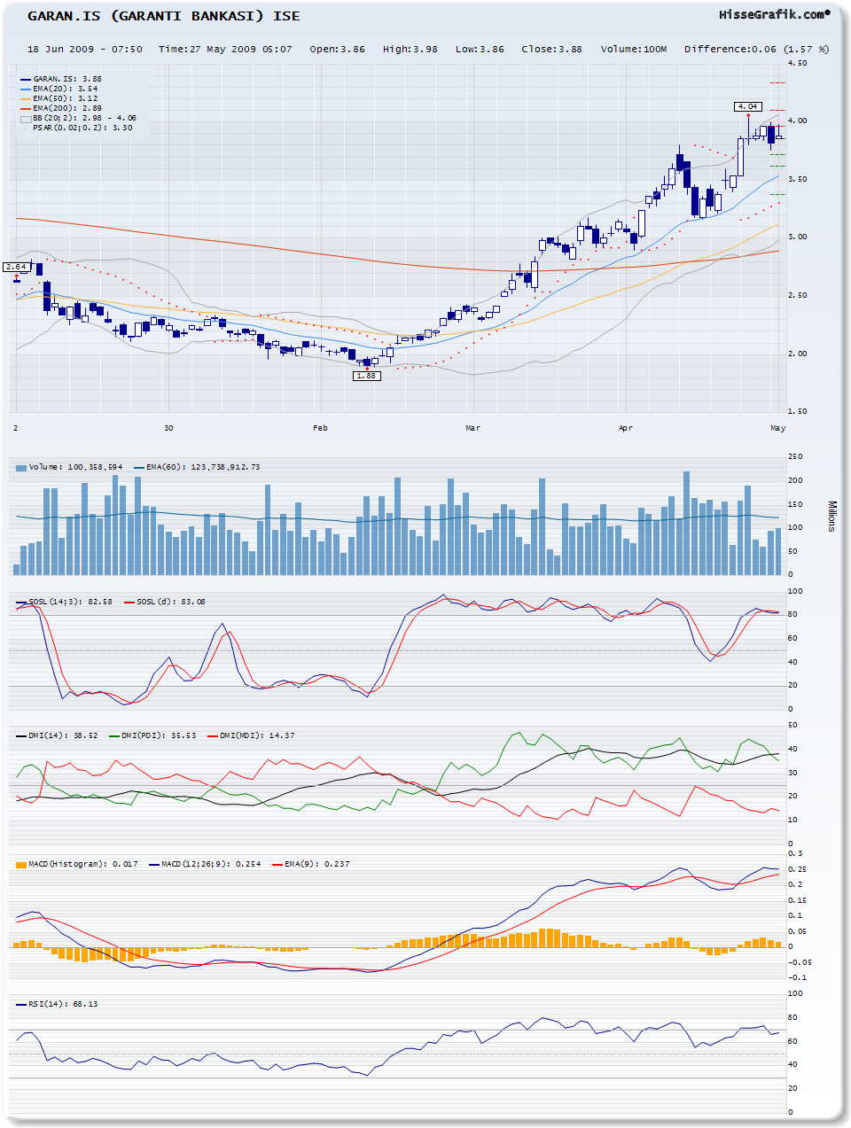Image resolution: width=851 pixels, height=1128 pixels.
Task: Click the Mar label on the date axis
Action: click(x=472, y=428)
